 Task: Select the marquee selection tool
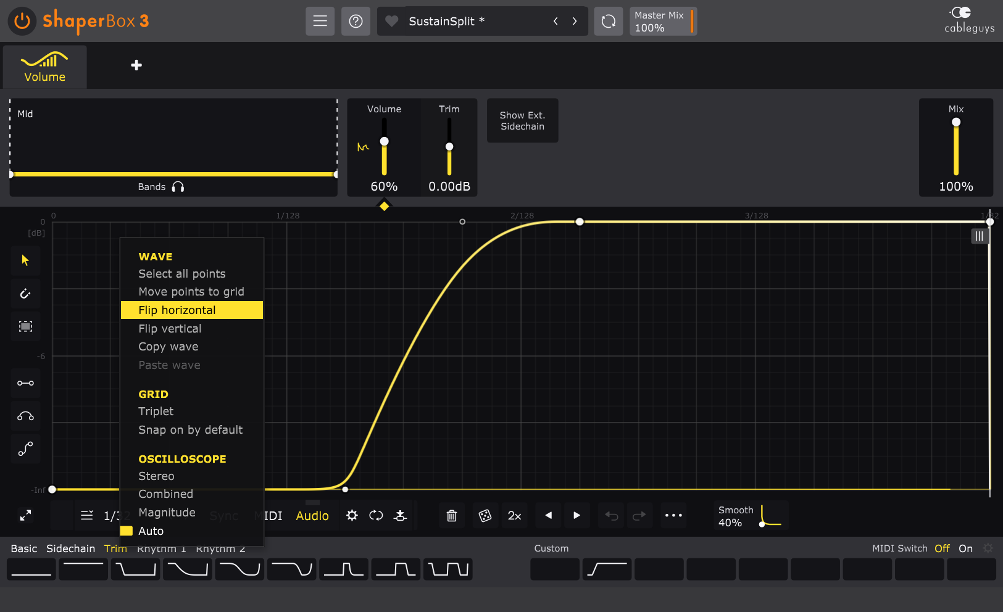(x=25, y=326)
